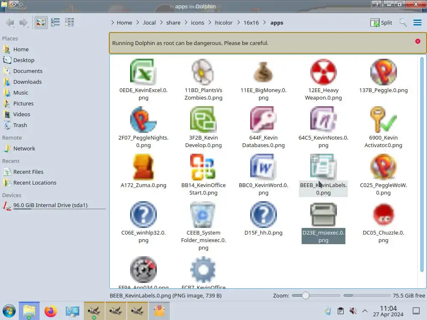Image resolution: width=427 pixels, height=320 pixels.
Task: Select 64C5_KevinNotes.0.png icon
Action: point(323,120)
